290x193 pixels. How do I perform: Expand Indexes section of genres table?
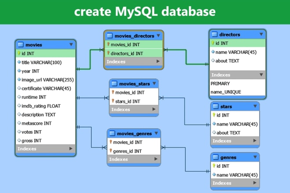click(255, 182)
